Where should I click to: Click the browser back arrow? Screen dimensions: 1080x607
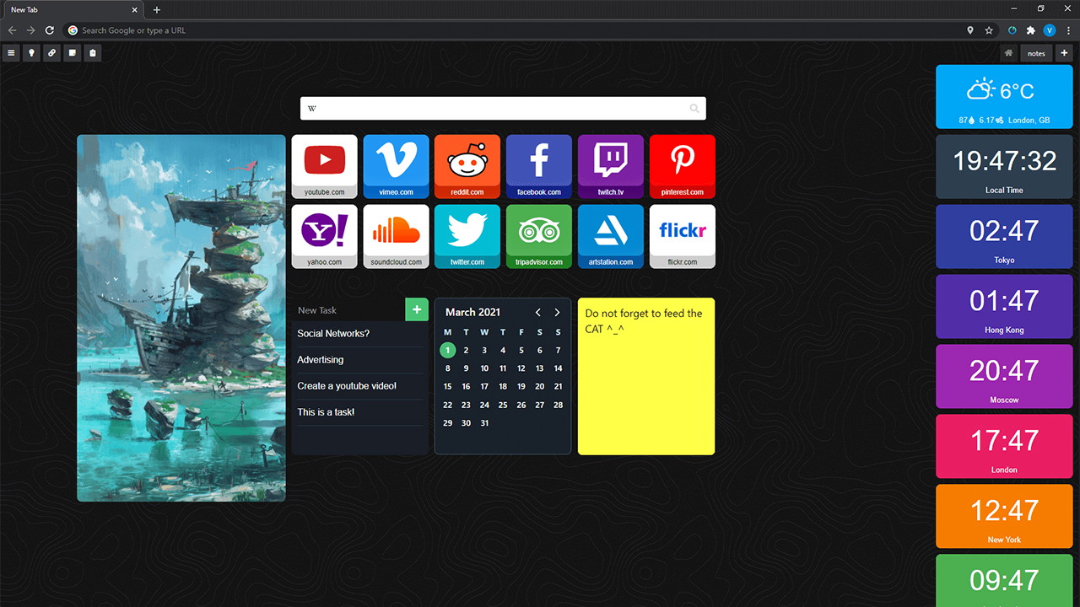12,30
